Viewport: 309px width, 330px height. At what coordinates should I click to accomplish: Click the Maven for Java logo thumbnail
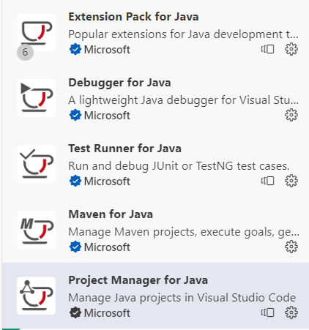pos(37,230)
